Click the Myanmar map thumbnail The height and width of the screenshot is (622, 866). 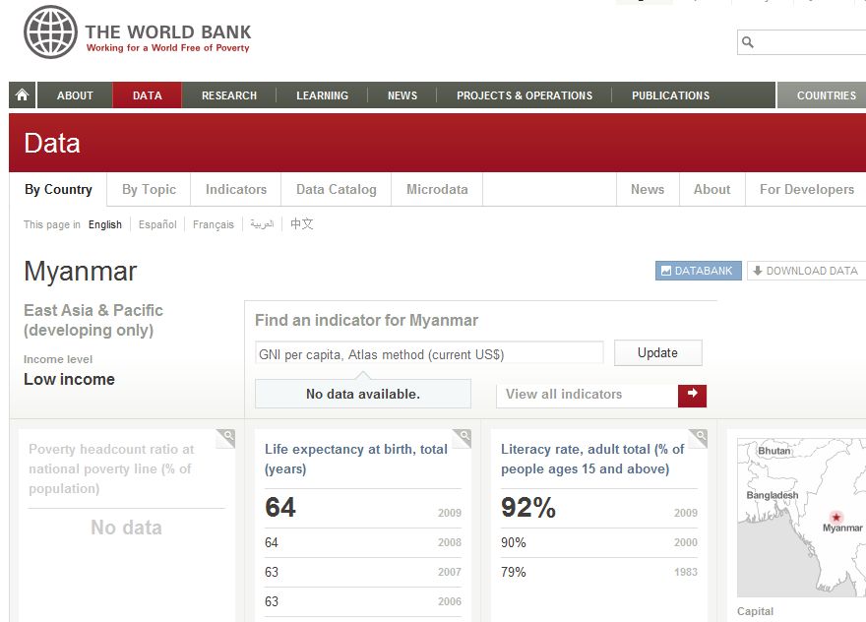[x=801, y=517]
